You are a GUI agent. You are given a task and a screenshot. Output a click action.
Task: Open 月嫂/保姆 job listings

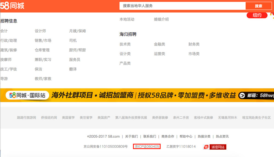click(78, 31)
